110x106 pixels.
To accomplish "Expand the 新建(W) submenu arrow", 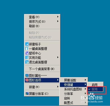I will pos(58,87).
